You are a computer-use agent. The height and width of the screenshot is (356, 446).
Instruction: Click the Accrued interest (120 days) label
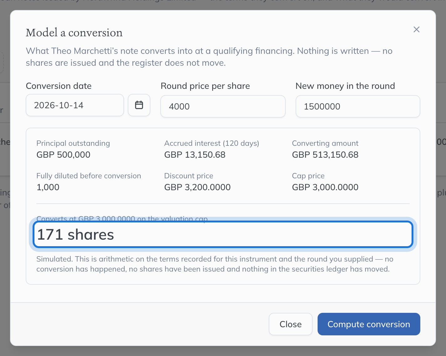pos(212,143)
